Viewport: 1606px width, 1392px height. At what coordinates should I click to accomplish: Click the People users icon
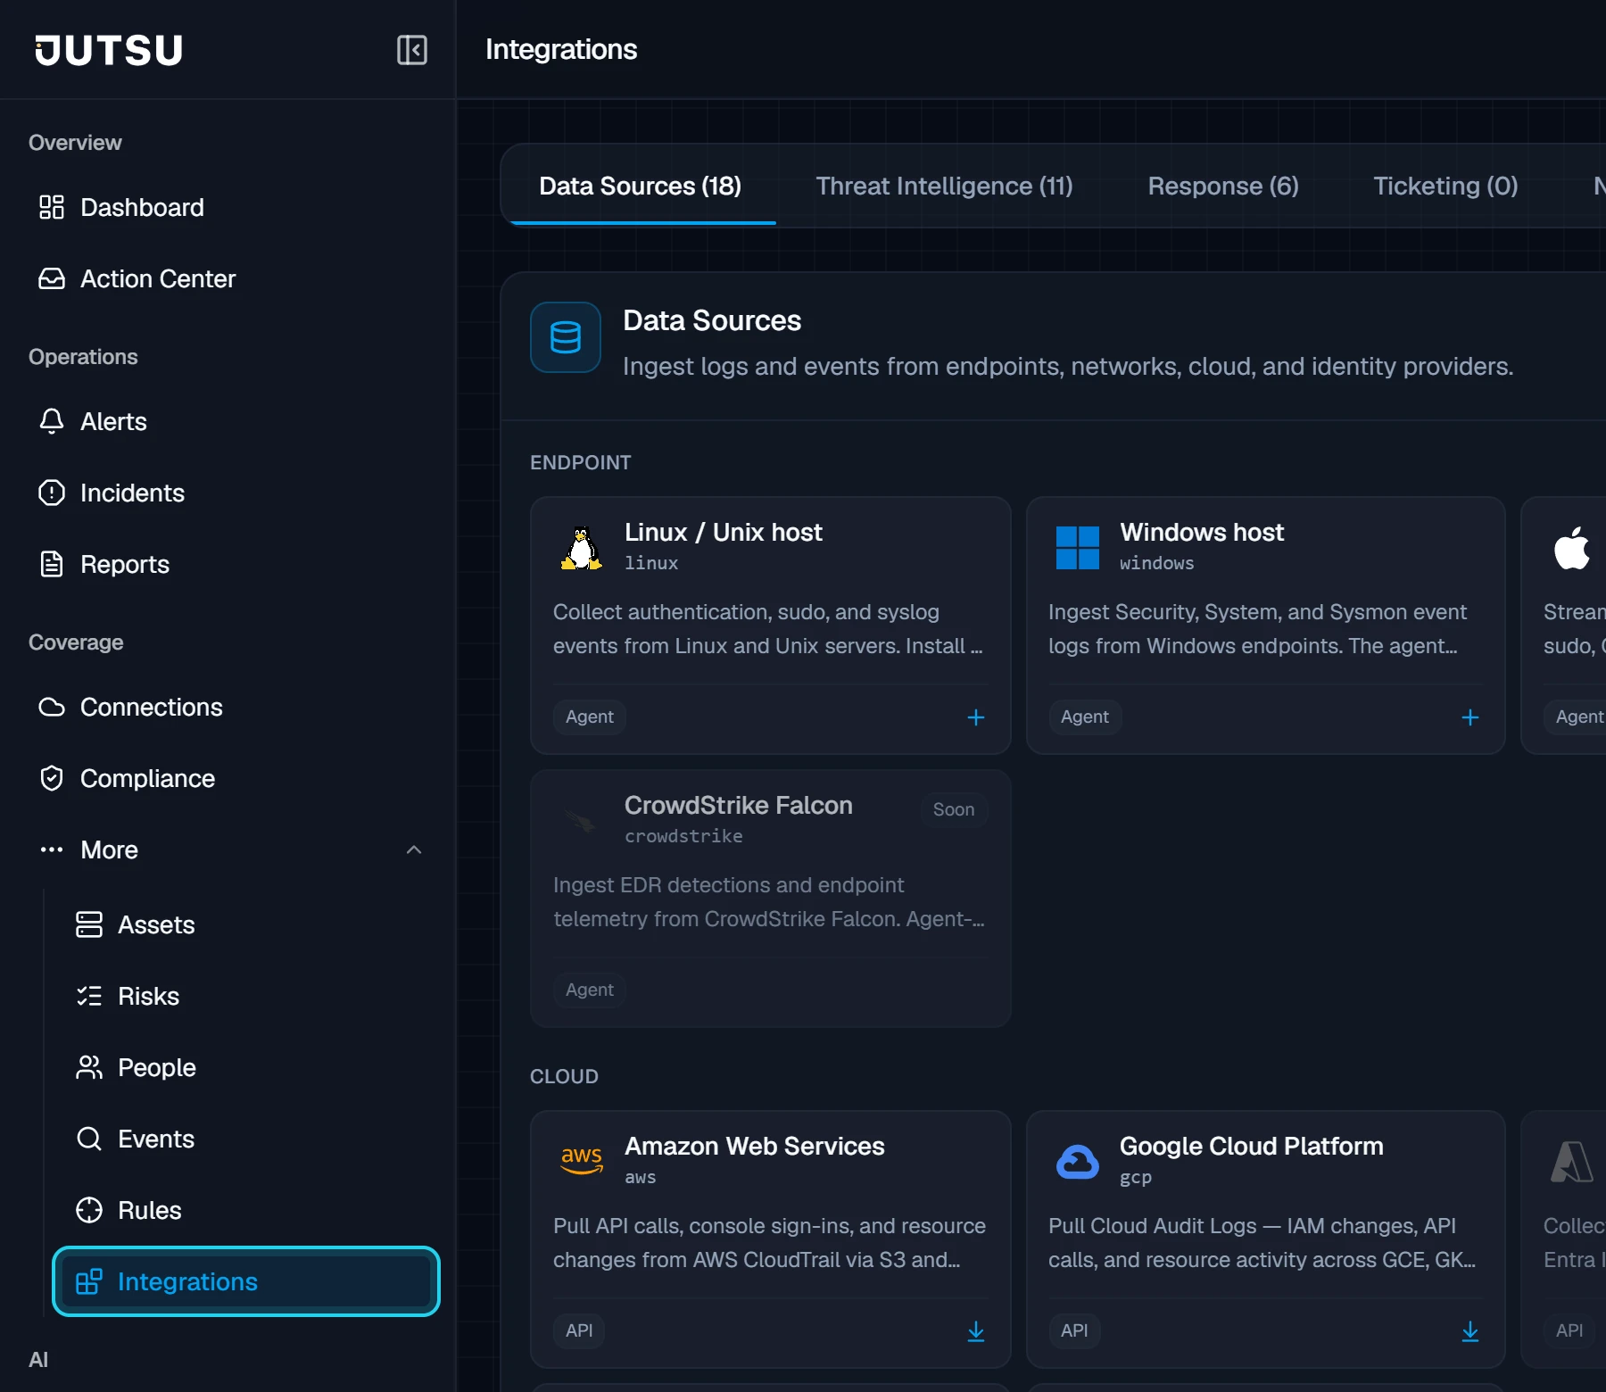pyautogui.click(x=89, y=1067)
